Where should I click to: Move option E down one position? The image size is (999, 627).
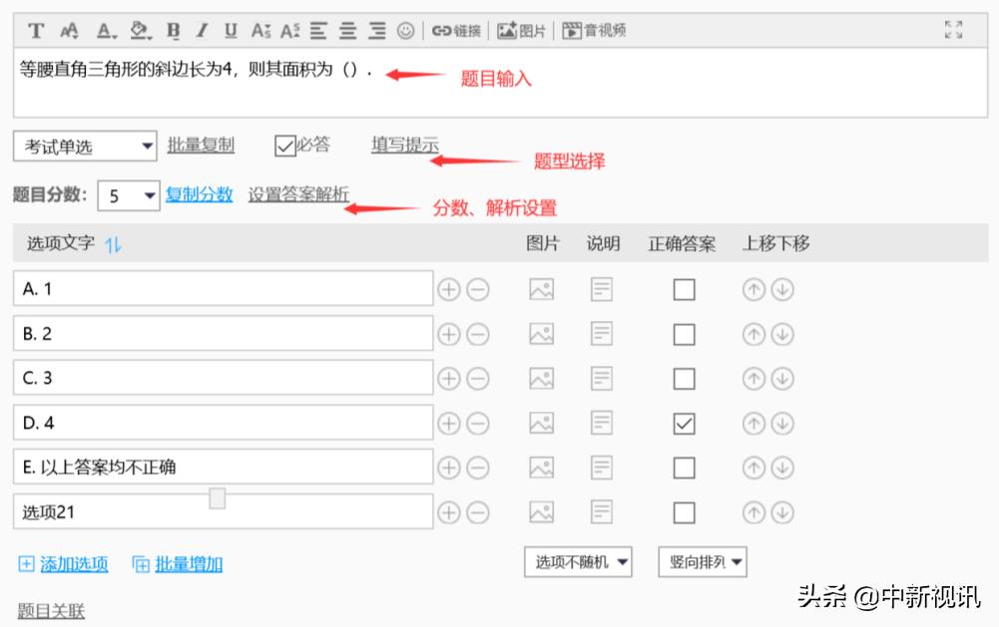(782, 468)
